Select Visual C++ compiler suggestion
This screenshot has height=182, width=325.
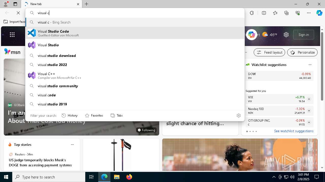[135, 75]
